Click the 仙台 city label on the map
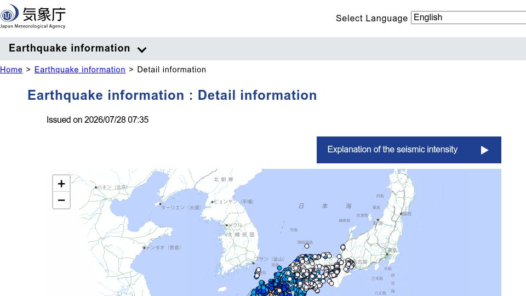Image resolution: width=526 pixels, height=296 pixels. (407, 213)
